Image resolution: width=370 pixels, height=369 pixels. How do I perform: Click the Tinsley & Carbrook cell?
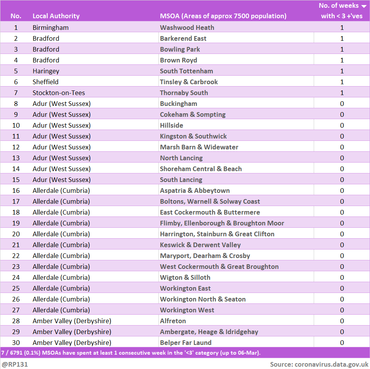(189, 82)
